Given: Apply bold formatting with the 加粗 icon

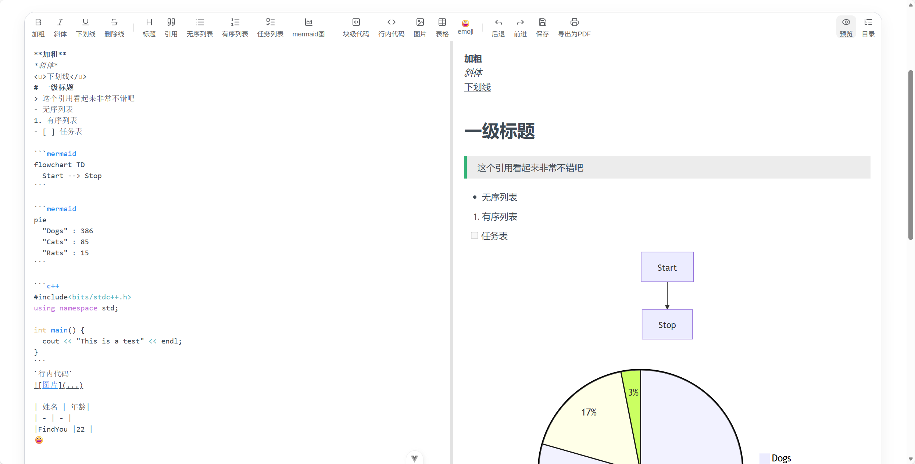Looking at the screenshot, I should [x=38, y=22].
